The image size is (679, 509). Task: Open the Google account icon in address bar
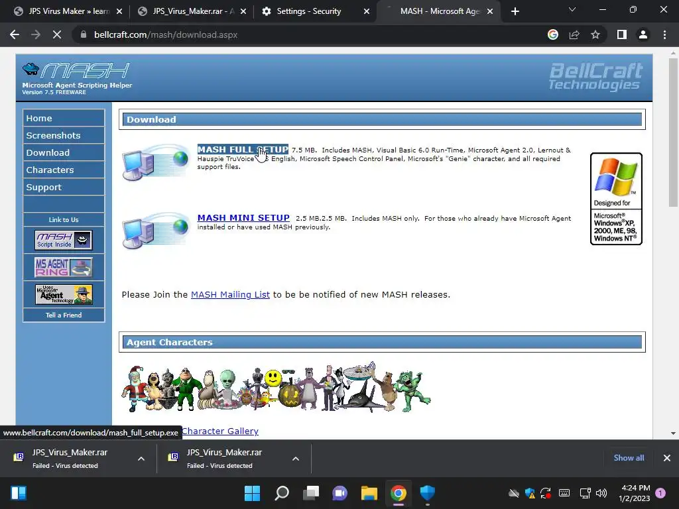(x=553, y=34)
